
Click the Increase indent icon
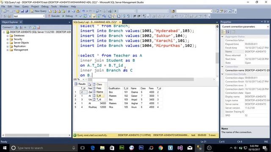click(139, 16)
